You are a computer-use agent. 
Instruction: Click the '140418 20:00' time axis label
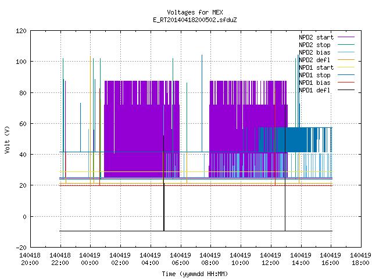click(x=30, y=259)
